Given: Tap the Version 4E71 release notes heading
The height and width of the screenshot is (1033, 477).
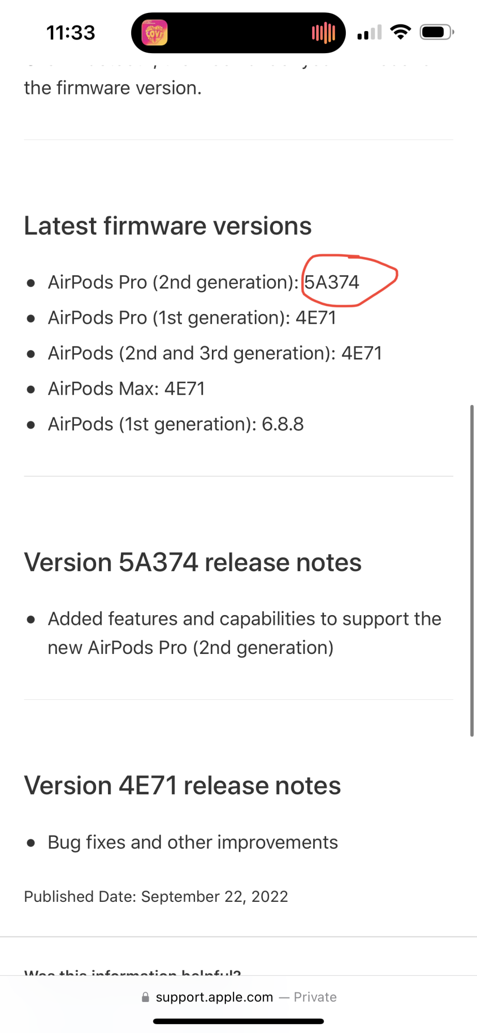Looking at the screenshot, I should (182, 786).
